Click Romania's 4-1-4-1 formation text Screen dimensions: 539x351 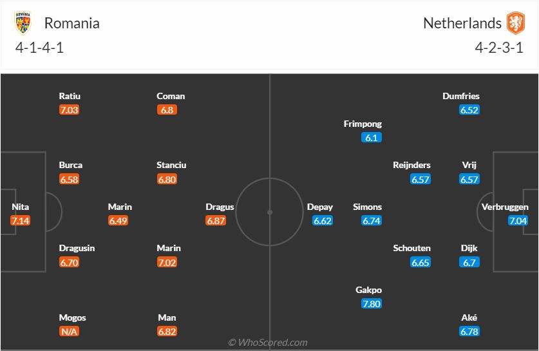coord(38,48)
